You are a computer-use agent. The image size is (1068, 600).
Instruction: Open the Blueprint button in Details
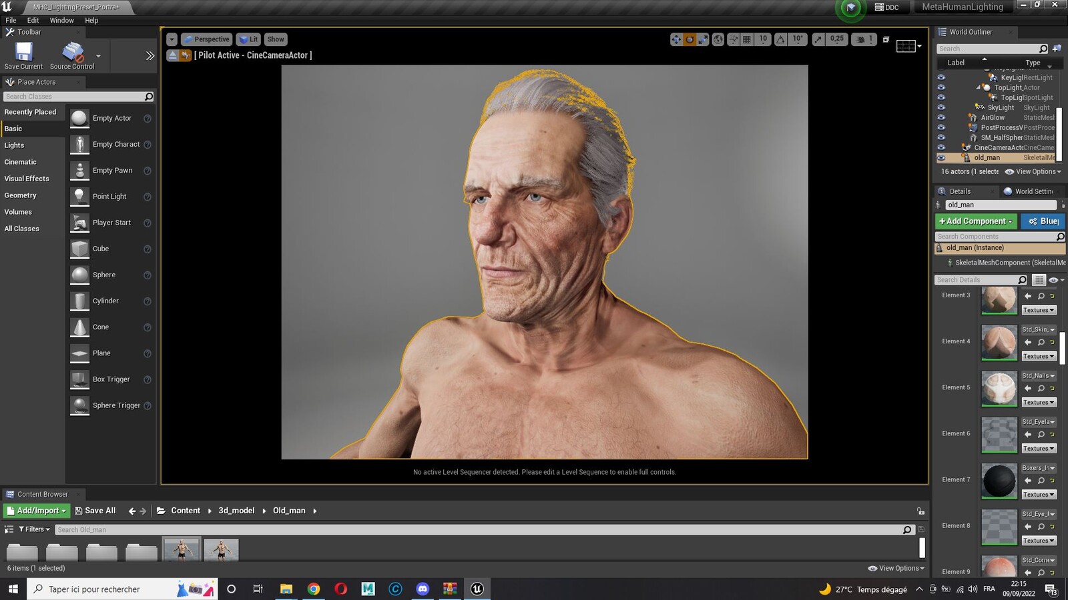(1043, 221)
